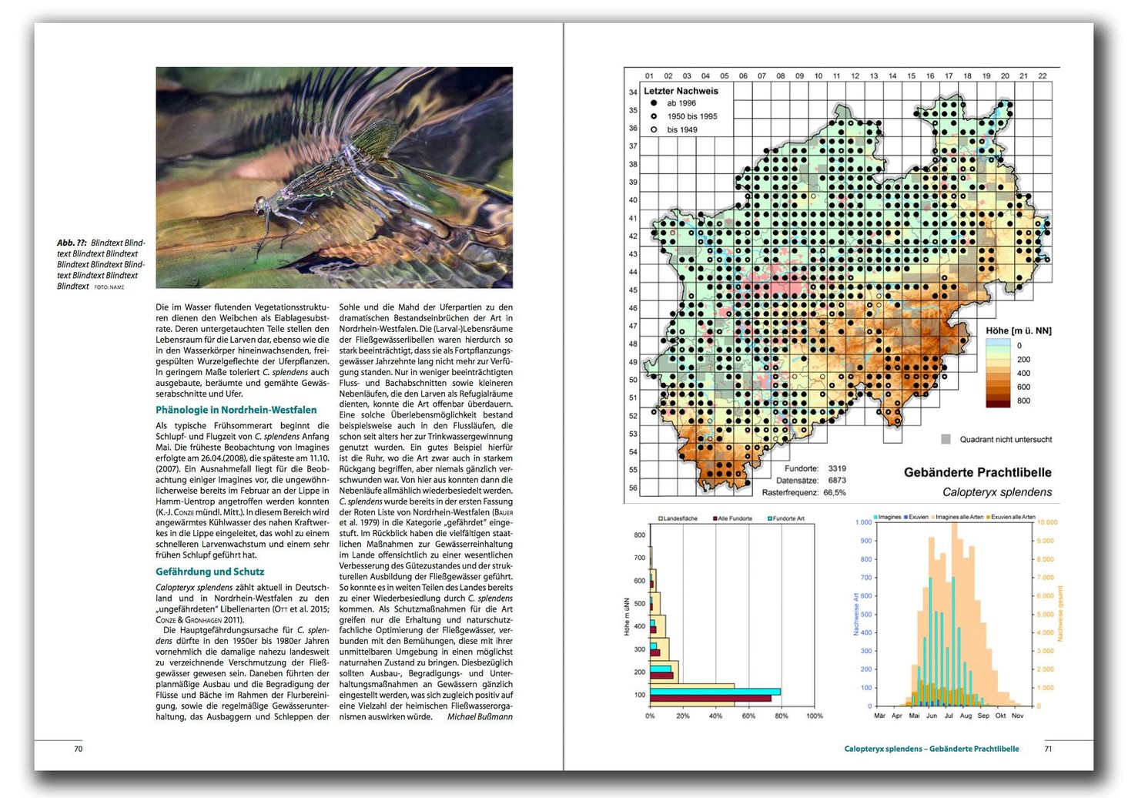Click map column number '22'
This screenshot has height=798, width=1128.
click(1042, 75)
